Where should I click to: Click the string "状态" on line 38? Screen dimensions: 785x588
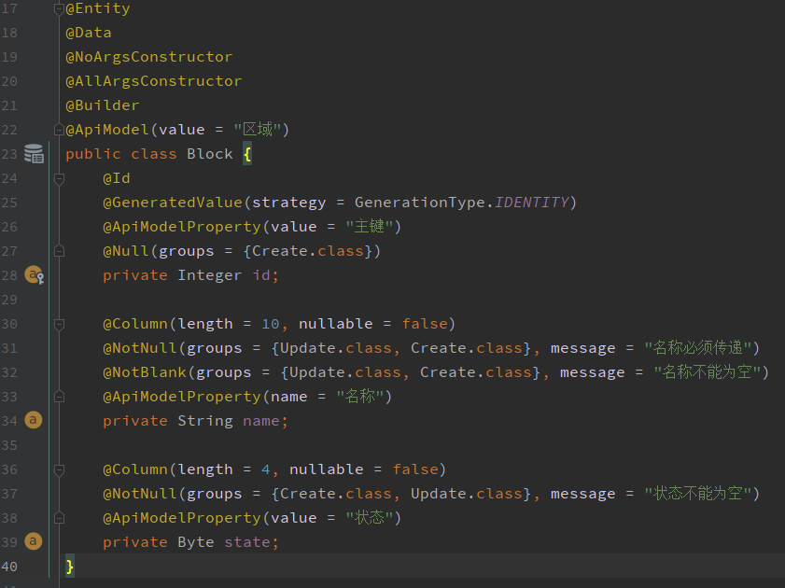[x=369, y=517]
